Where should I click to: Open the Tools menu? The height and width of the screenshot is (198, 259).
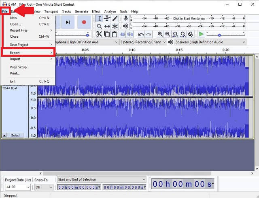(123, 11)
